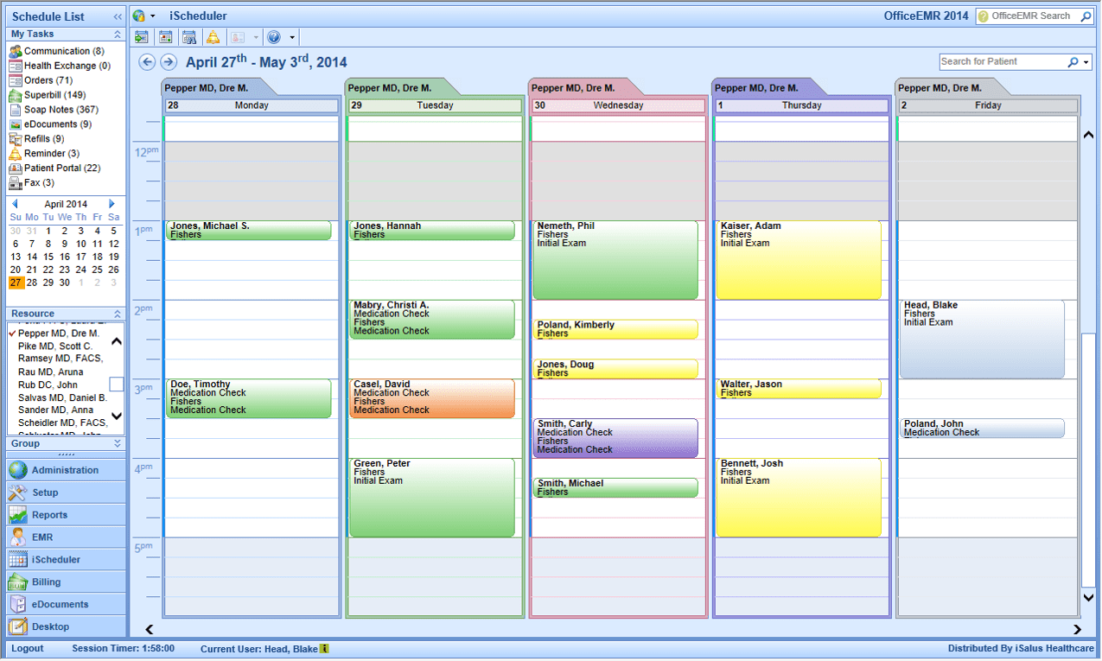Open the patient search dropdown arrow
Screen dimensions: 1102x661
tap(1086, 62)
